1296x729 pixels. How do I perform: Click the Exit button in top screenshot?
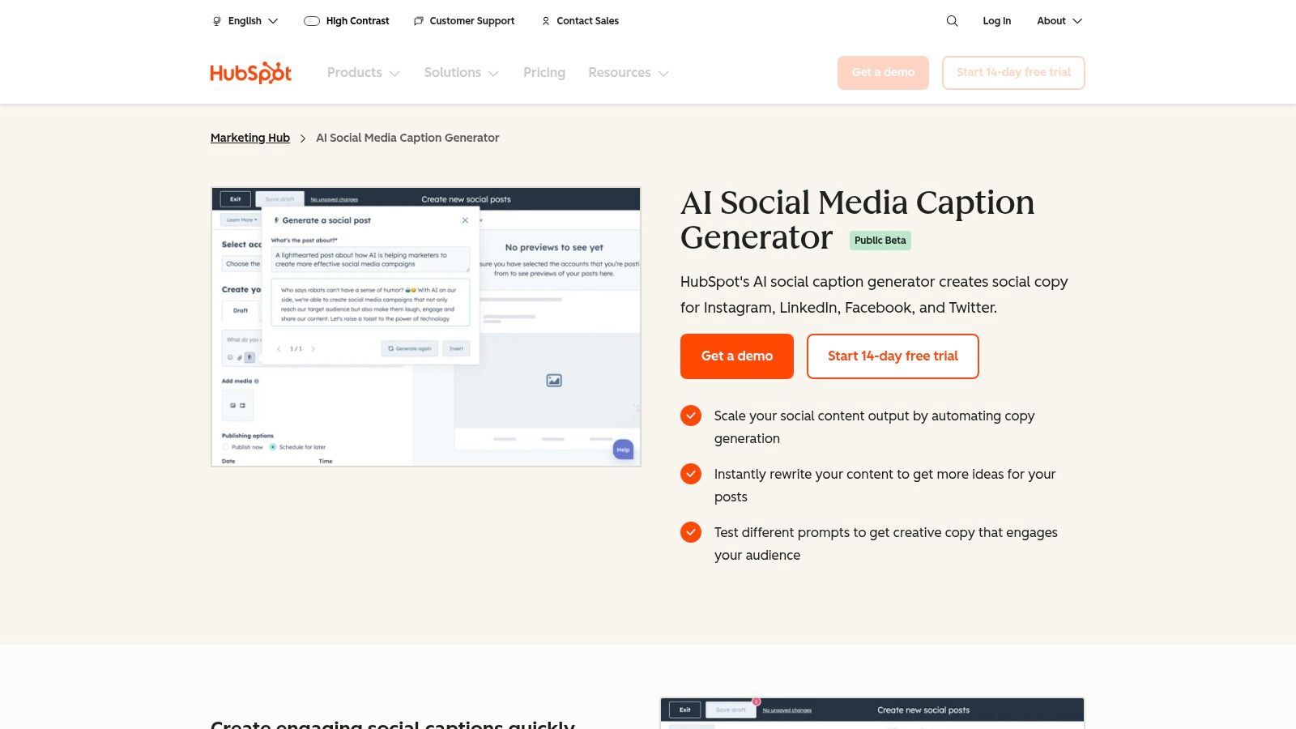click(x=235, y=199)
